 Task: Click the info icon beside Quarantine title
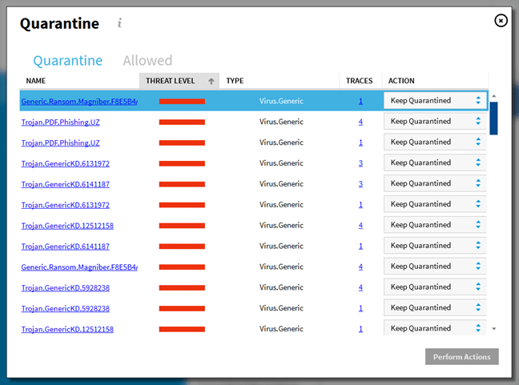(x=119, y=23)
